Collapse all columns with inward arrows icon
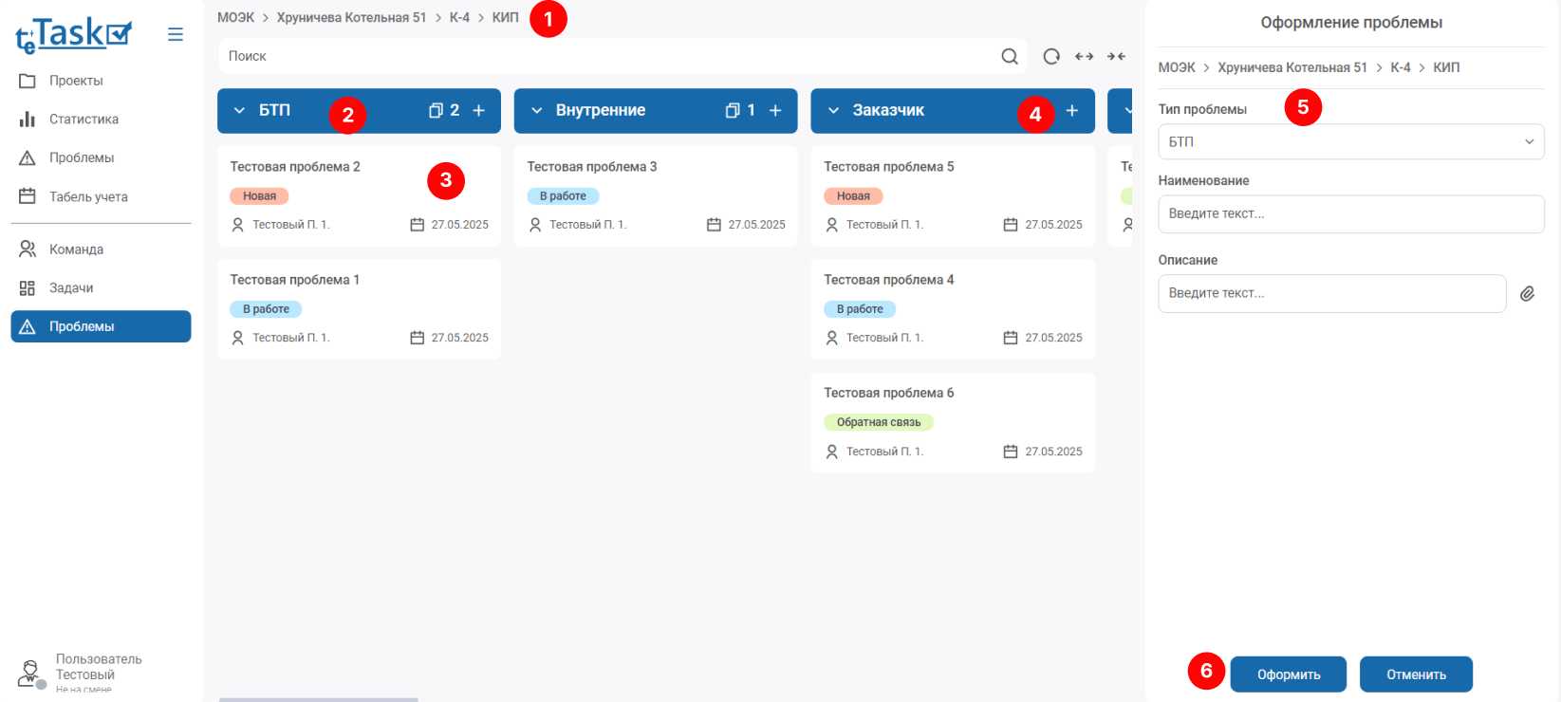Image resolution: width=1561 pixels, height=702 pixels. pyautogui.click(x=1117, y=56)
